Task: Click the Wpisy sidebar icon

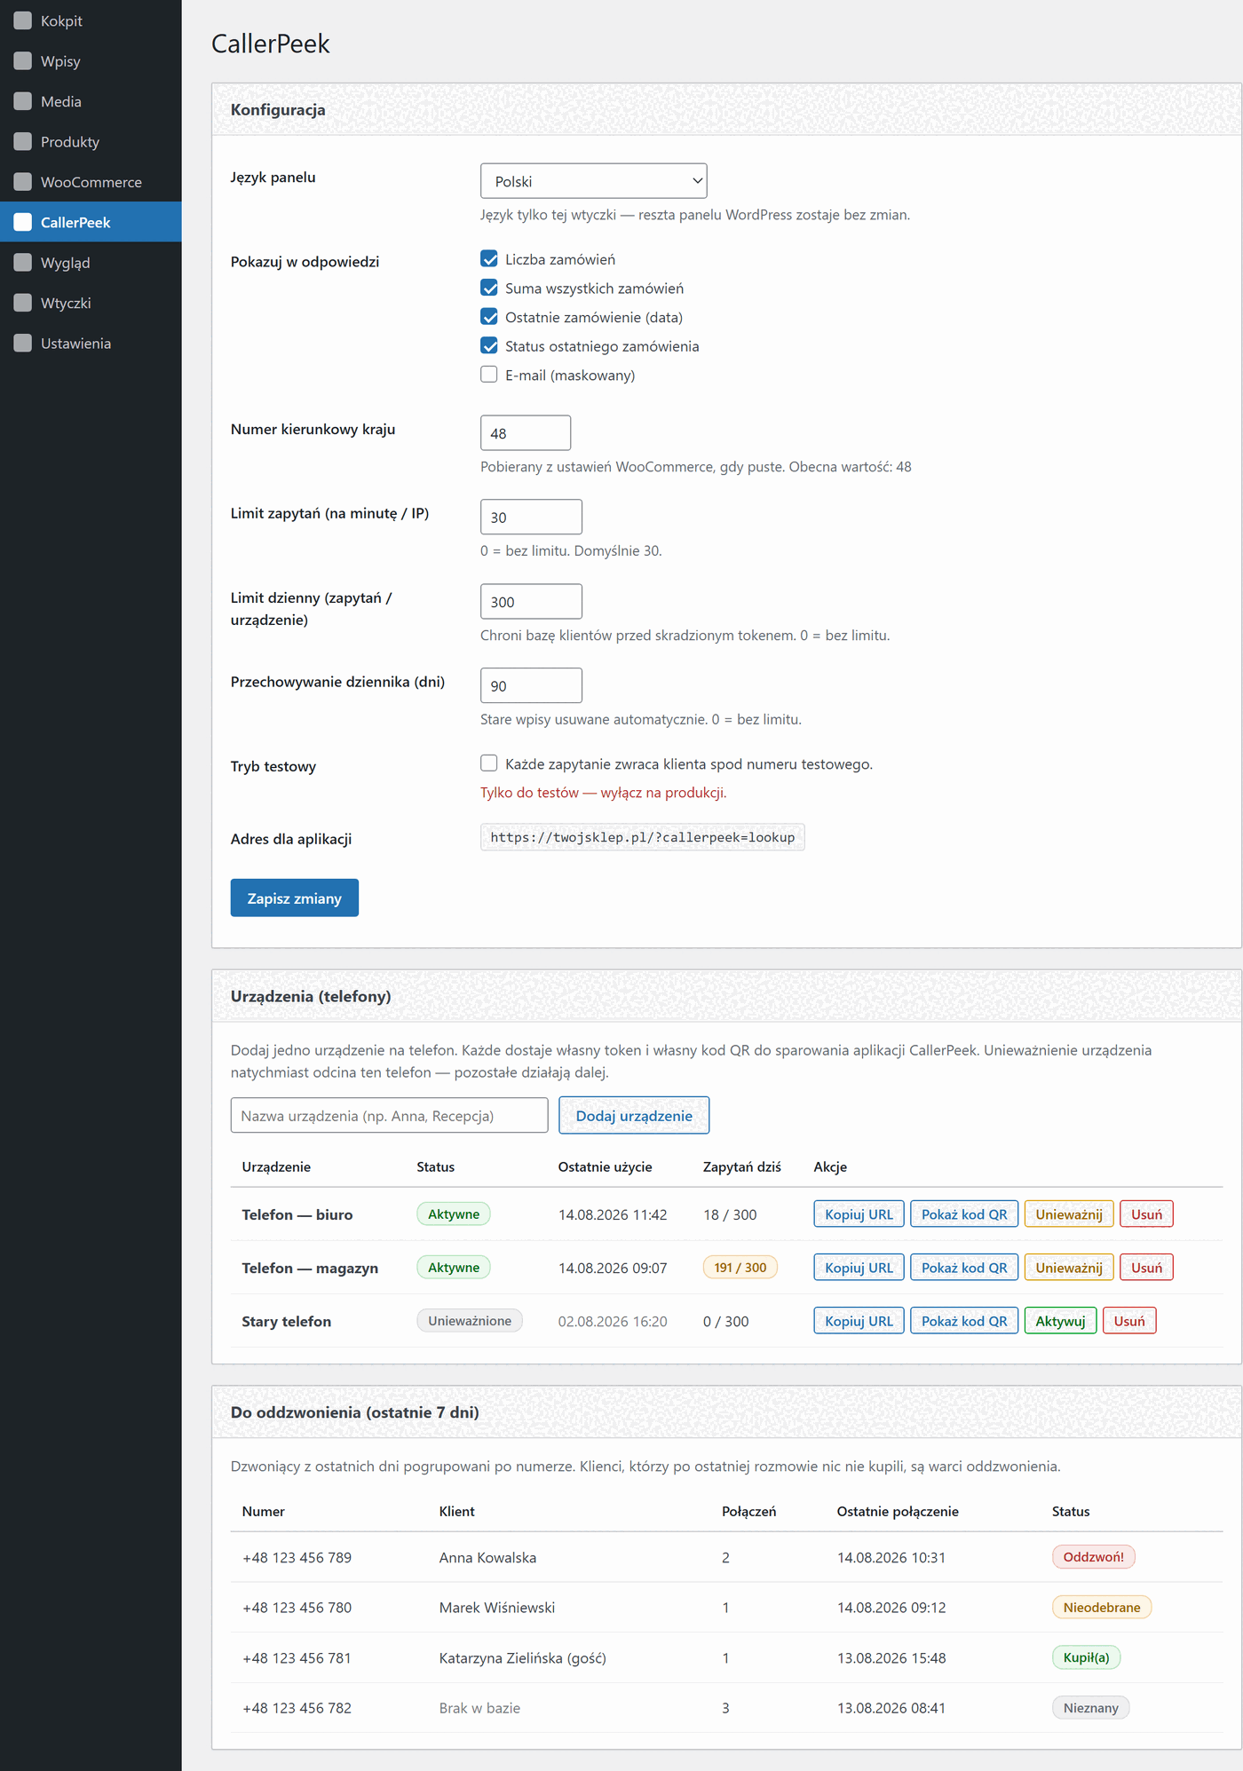Action: point(23,60)
